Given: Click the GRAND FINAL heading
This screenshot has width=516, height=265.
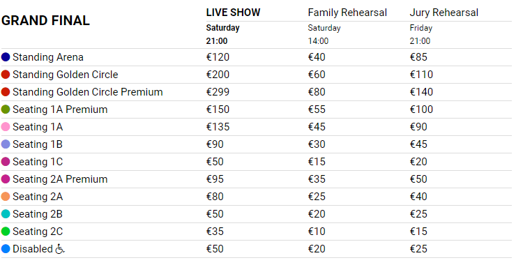Looking at the screenshot, I should coord(45,20).
